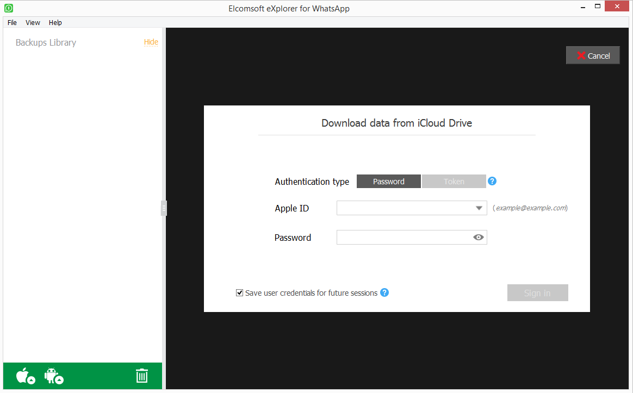Collapse the sidebar using the divider handle

click(x=163, y=208)
